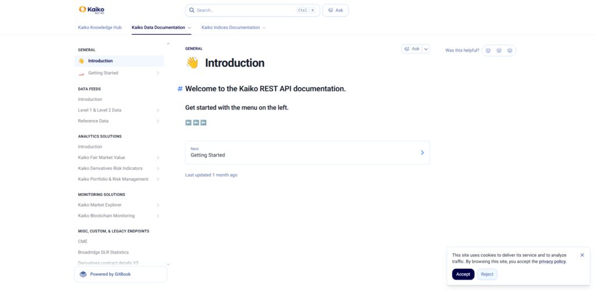Switch to Kaiko Knowledge Hub tab
595x290 pixels.
tap(100, 28)
